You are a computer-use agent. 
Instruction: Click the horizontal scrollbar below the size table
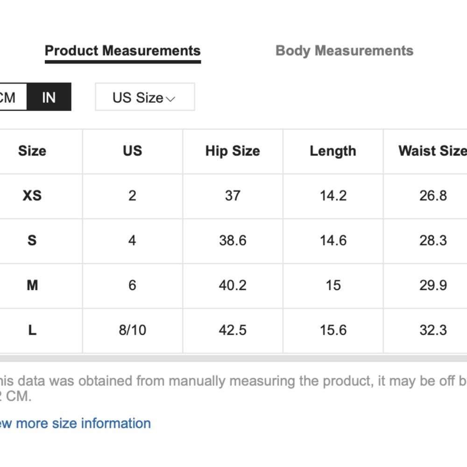tap(233, 358)
